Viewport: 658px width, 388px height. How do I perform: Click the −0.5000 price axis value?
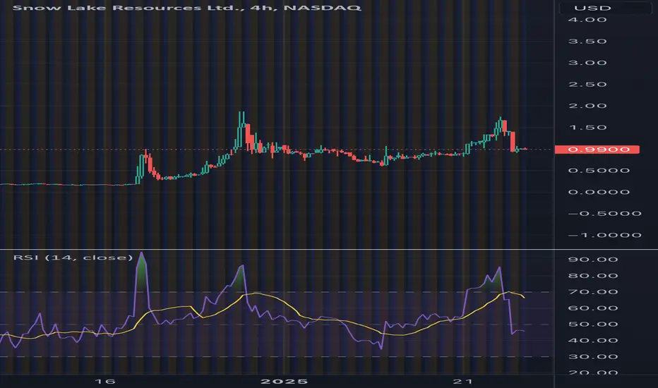605,214
